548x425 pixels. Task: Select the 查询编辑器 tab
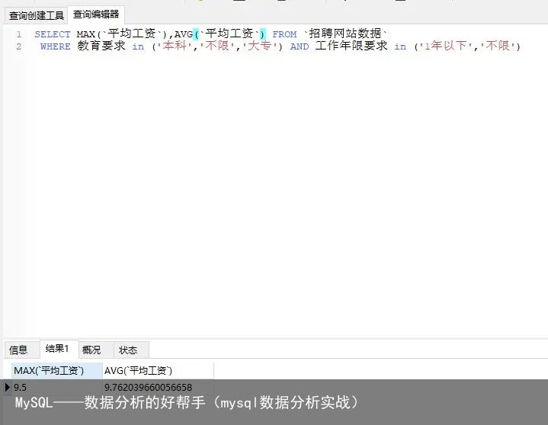96,14
